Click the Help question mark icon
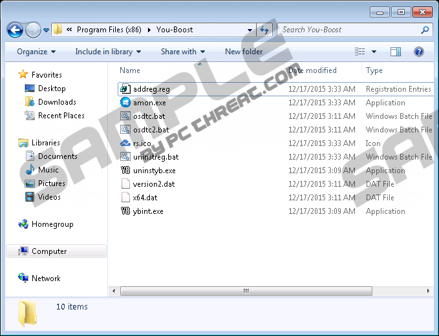The height and width of the screenshot is (336, 439). (x=418, y=52)
